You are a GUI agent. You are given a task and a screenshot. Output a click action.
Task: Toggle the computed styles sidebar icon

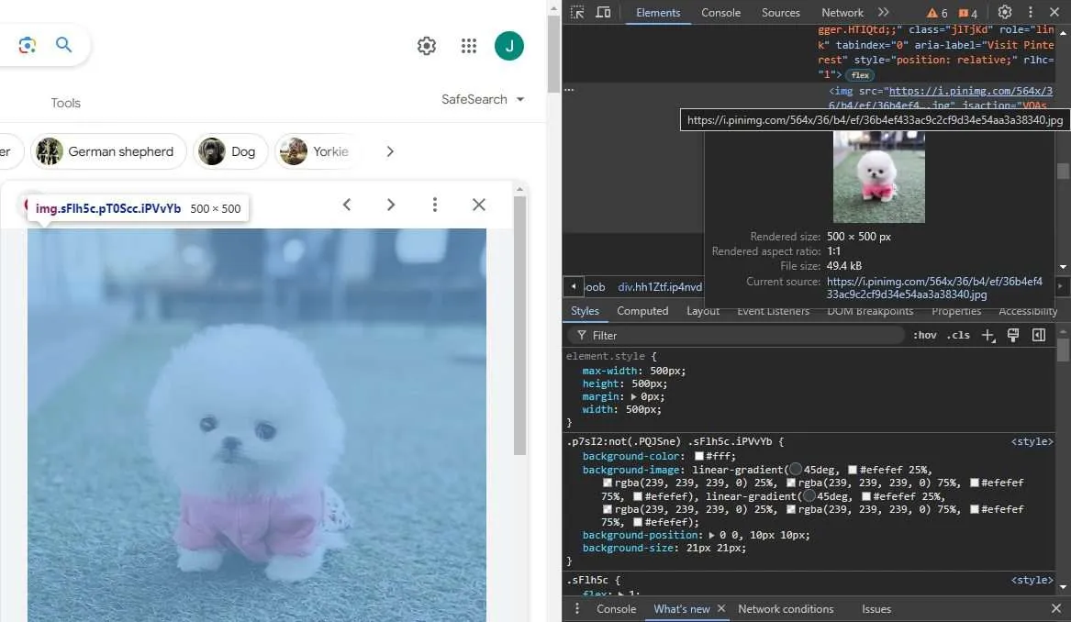point(1038,335)
